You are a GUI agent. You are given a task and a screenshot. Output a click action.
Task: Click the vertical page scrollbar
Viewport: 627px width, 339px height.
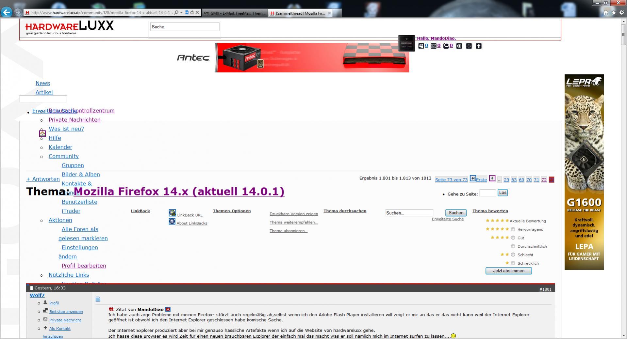(623, 178)
